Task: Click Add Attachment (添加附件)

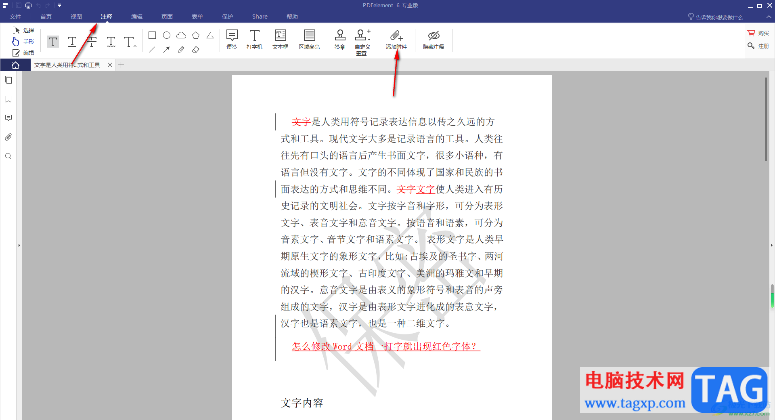Action: [396, 40]
